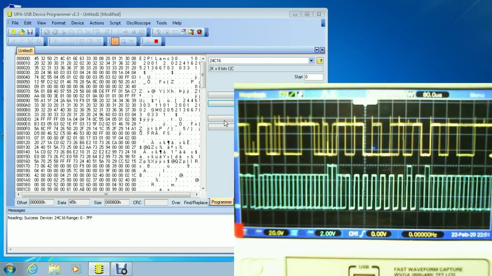This screenshot has width=492, height=276.
Task: Select the highlighted arrow pointer tool
Action: pyautogui.click(x=115, y=41)
